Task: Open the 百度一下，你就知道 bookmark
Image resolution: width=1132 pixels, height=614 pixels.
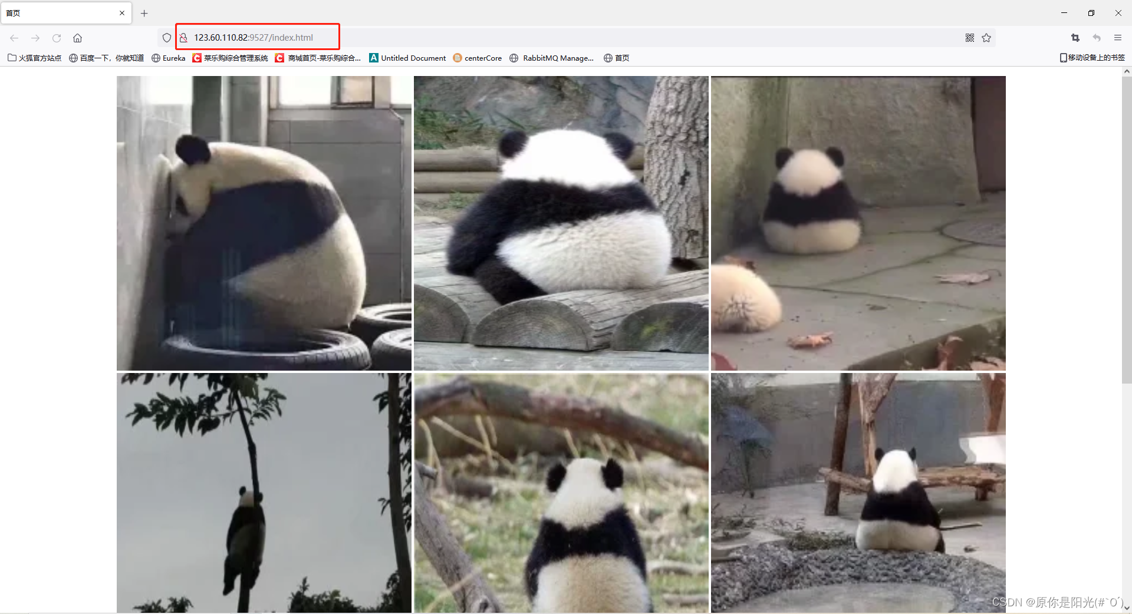Action: pos(107,58)
